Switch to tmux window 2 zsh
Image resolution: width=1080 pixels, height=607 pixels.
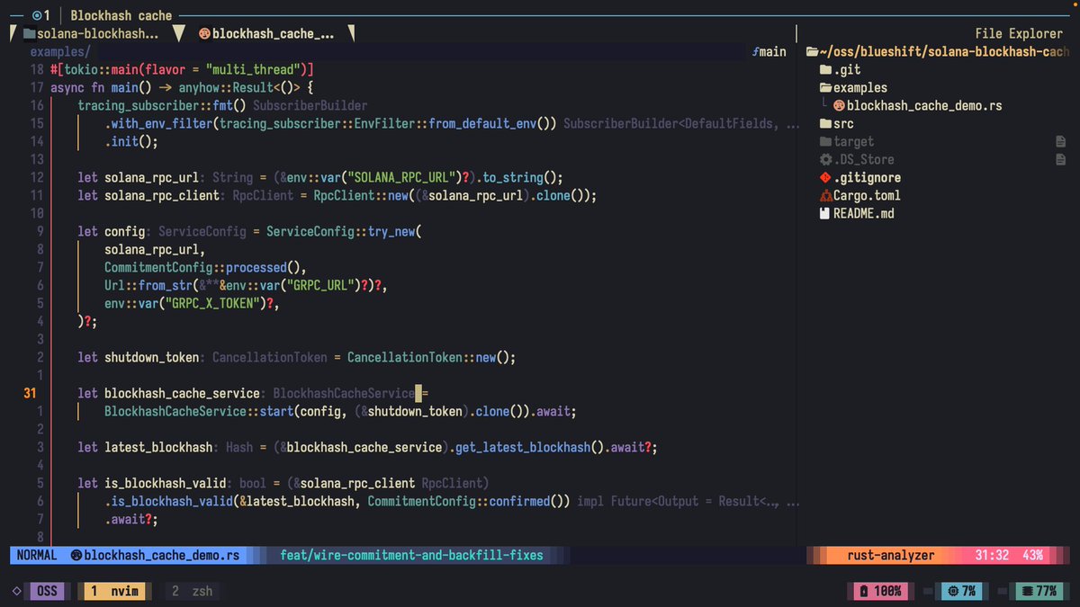(x=192, y=592)
